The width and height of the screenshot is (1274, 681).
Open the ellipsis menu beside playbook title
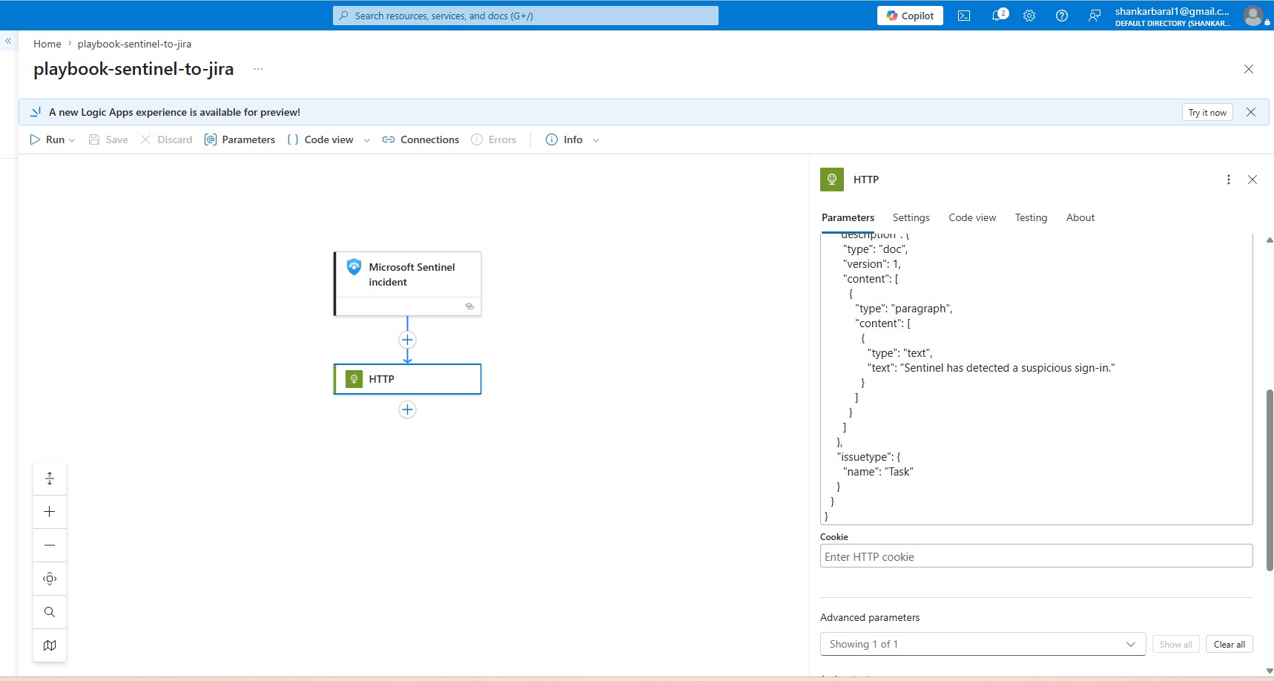(258, 69)
